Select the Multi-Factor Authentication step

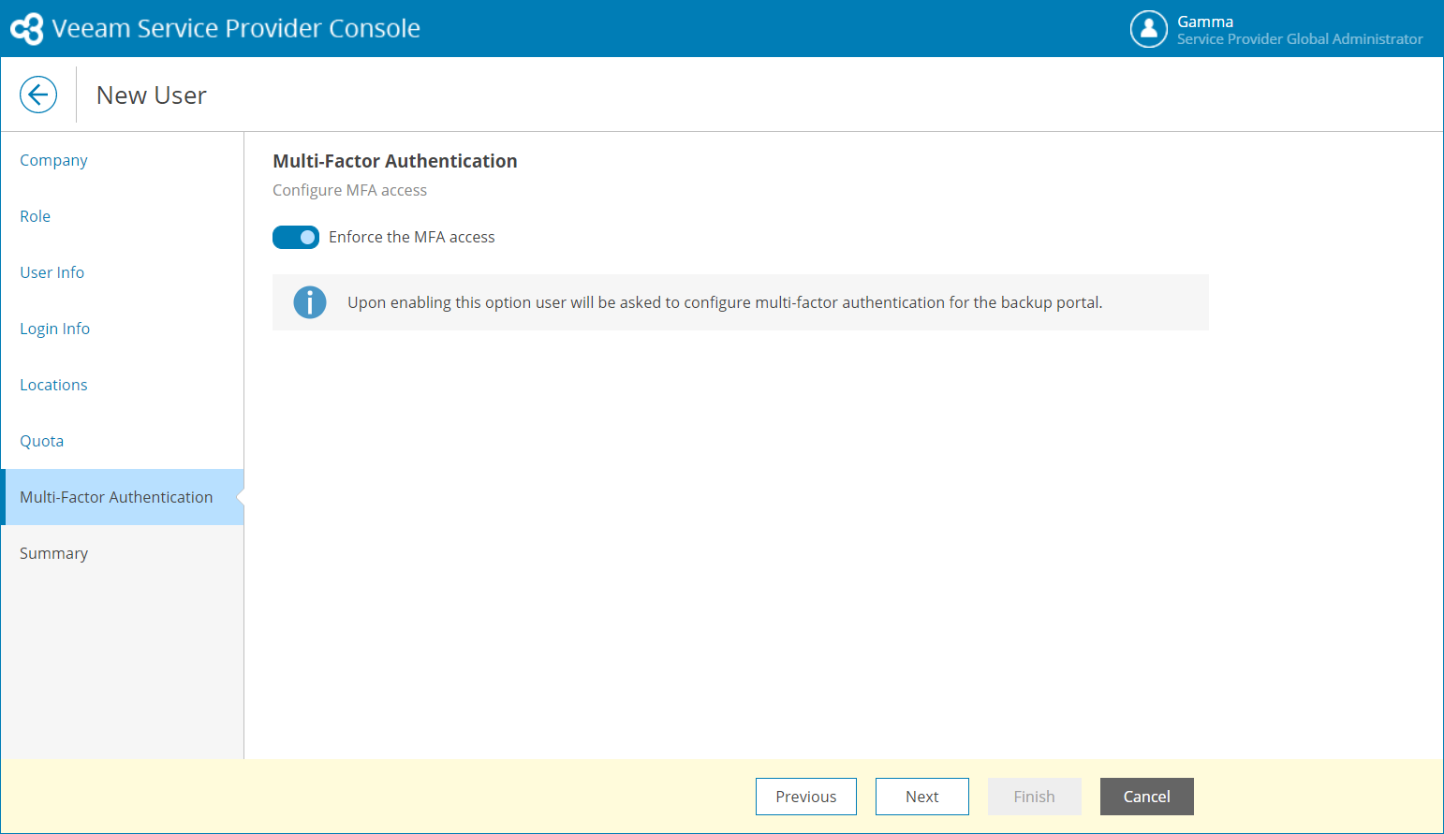pyautogui.click(x=116, y=497)
